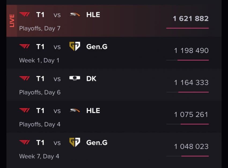The image size is (228, 168).
Task: Click viewership bar under 1 075 261
Action: pyautogui.click(x=187, y=124)
